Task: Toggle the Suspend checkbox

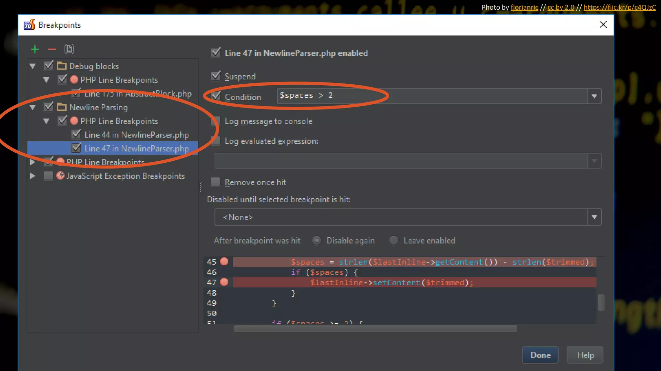Action: point(216,76)
